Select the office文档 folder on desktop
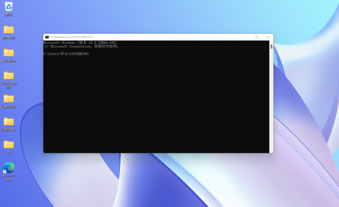Screen dimensions: 339x207 pyautogui.click(x=9, y=32)
